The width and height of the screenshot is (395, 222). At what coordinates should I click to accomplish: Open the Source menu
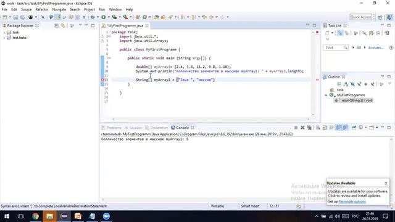(26, 10)
